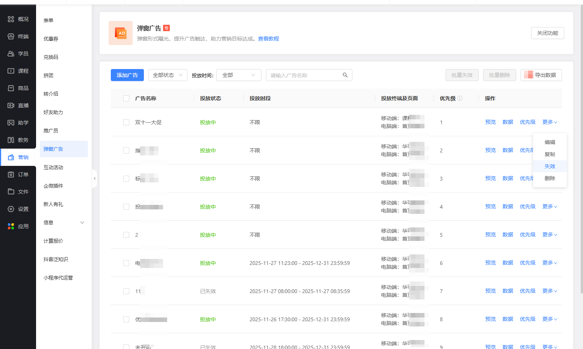Open the 直播 live broadcast icon
This screenshot has width=583, height=349.
[x=11, y=105]
